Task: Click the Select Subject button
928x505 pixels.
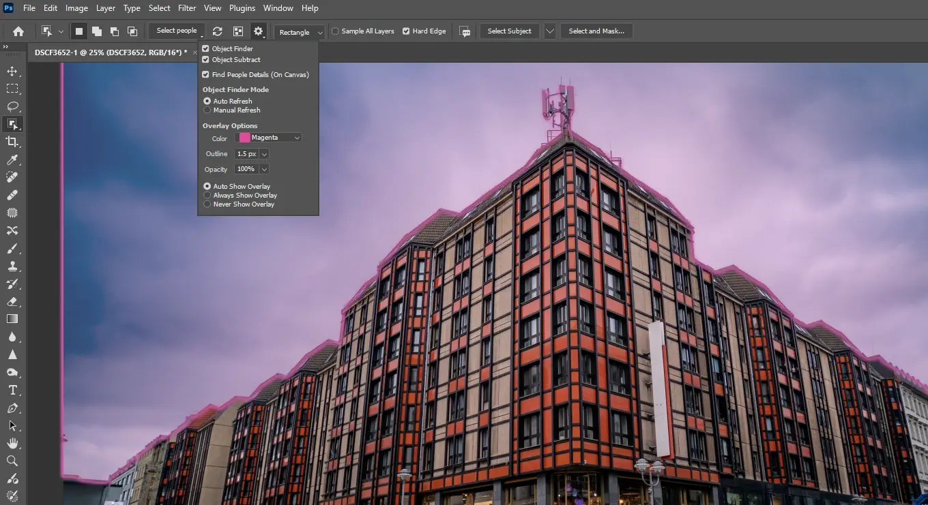Action: (x=509, y=31)
